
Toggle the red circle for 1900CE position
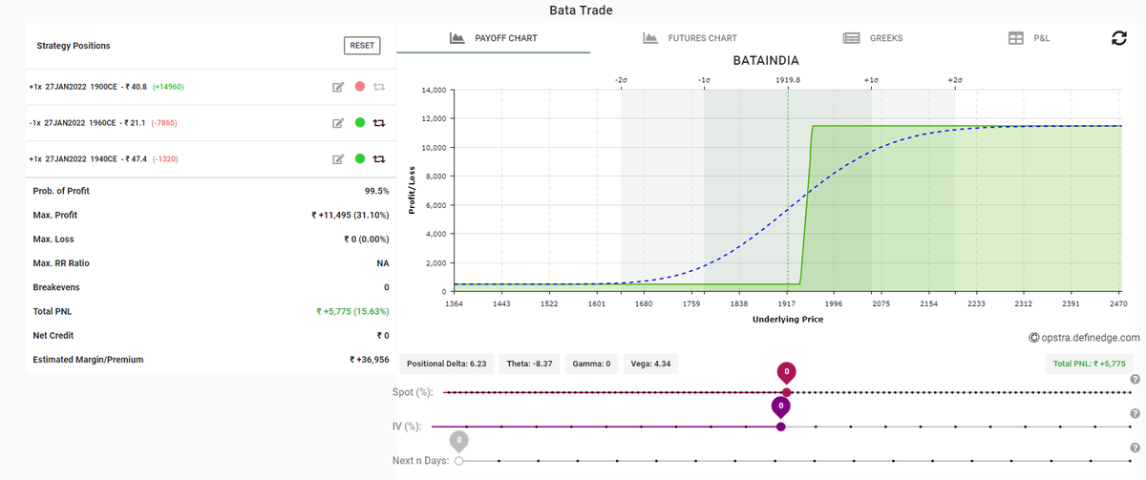coord(360,87)
